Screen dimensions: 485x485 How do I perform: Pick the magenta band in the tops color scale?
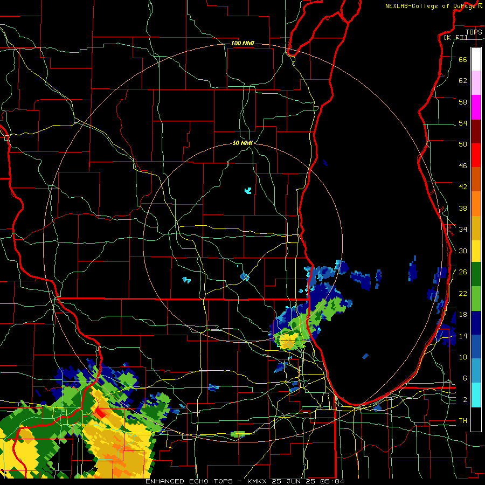point(476,107)
